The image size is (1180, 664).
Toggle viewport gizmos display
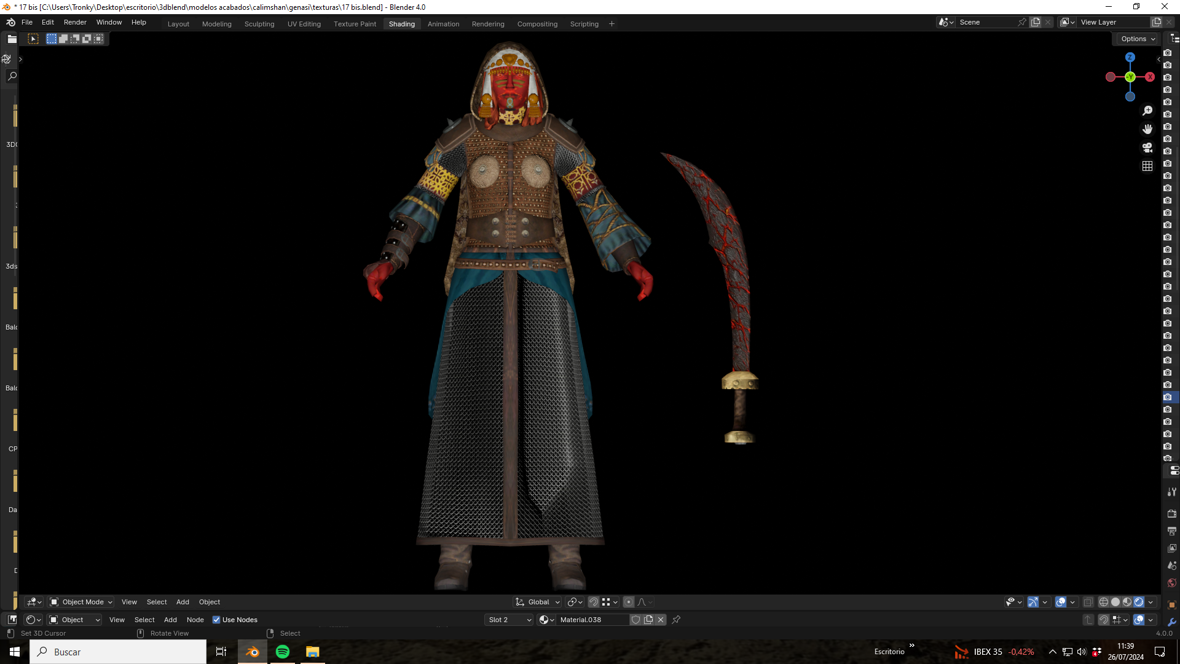click(x=1033, y=603)
